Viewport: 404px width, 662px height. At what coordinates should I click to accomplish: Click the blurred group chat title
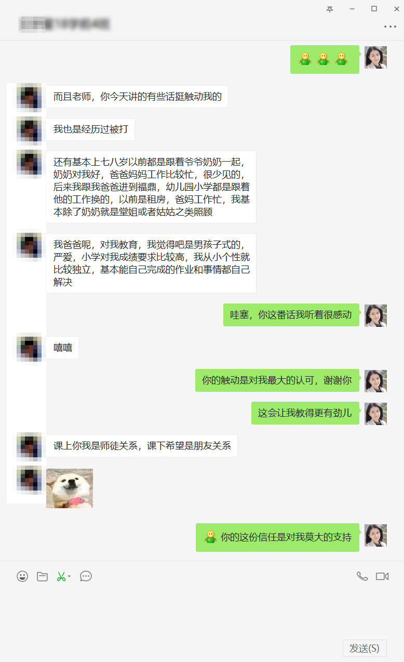pyautogui.click(x=65, y=24)
